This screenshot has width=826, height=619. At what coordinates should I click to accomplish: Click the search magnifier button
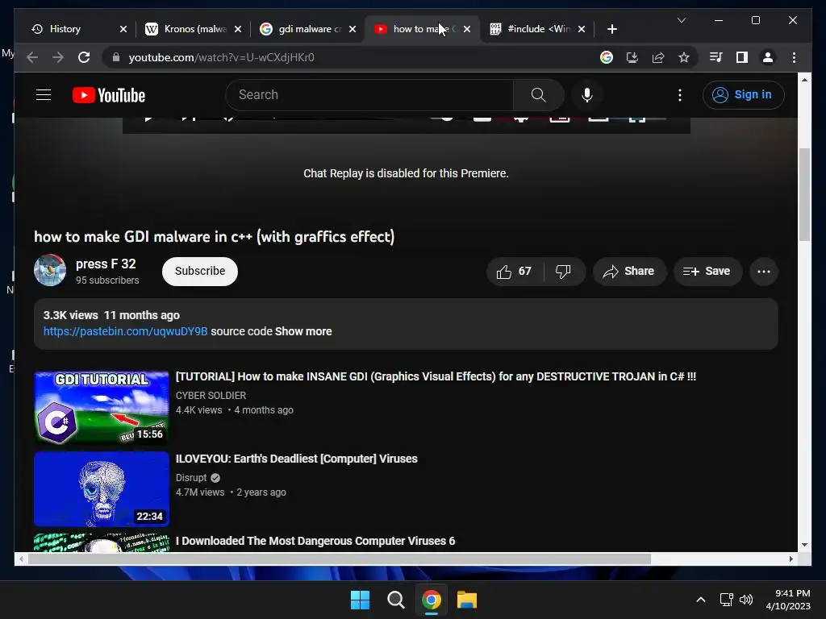(538, 95)
